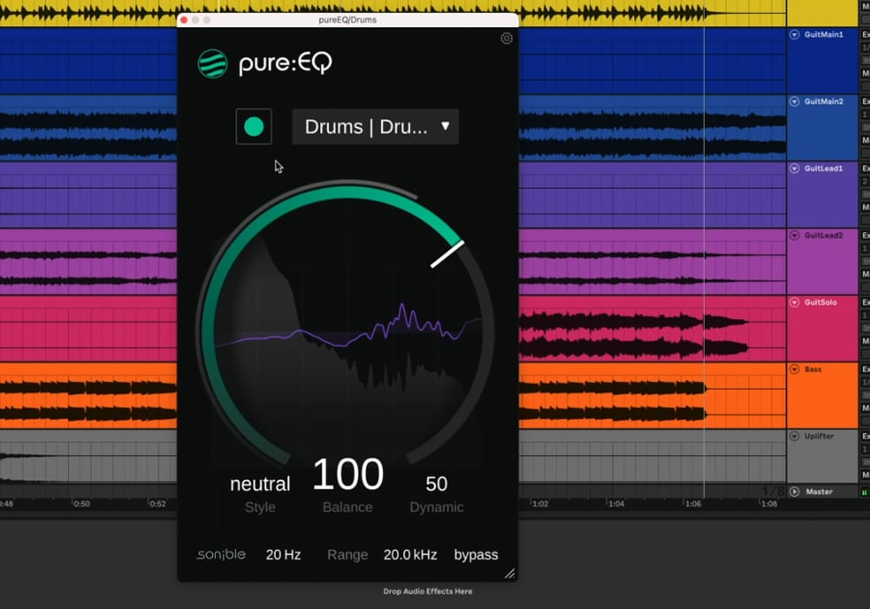Click the plugin window resize grip icon
The width and height of the screenshot is (870, 609).
pyautogui.click(x=510, y=573)
